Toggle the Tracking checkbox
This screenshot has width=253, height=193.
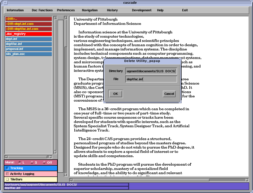click(8, 168)
